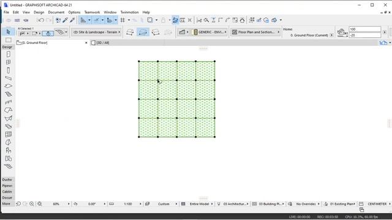Open Grid Snap dropdown arrow

click(129, 20)
